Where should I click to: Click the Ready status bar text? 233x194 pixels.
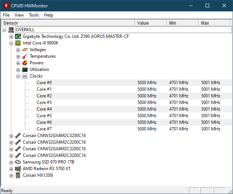point(7,191)
